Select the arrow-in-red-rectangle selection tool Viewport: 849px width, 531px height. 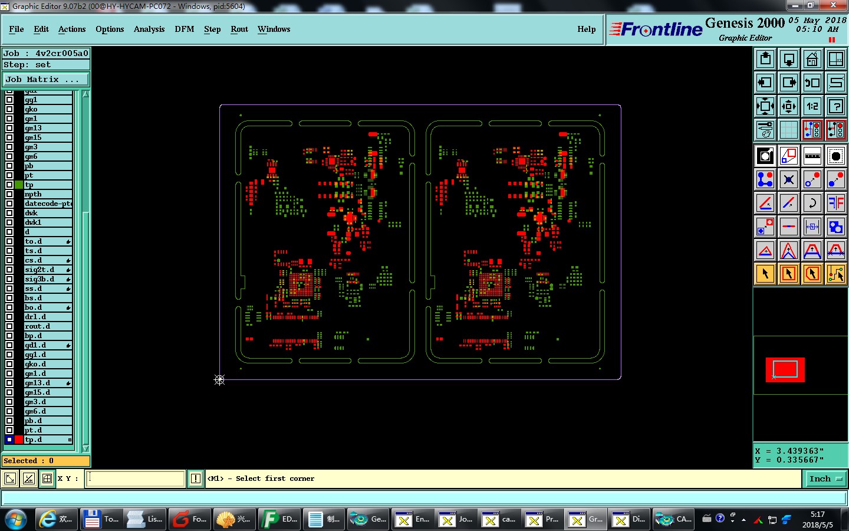pyautogui.click(x=789, y=274)
